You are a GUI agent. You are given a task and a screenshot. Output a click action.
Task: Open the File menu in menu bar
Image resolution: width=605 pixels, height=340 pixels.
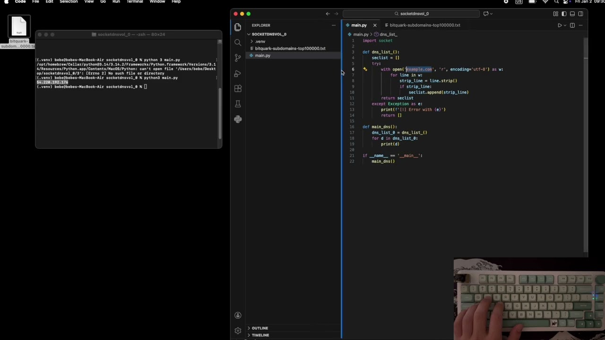coord(35,2)
